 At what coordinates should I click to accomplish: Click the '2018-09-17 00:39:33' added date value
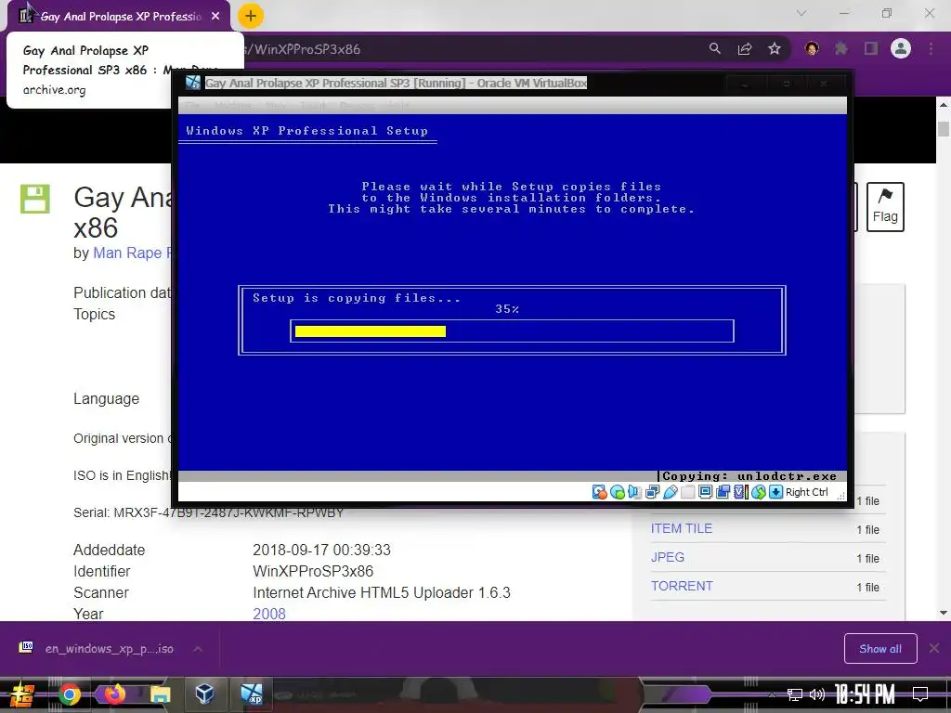[x=321, y=550]
